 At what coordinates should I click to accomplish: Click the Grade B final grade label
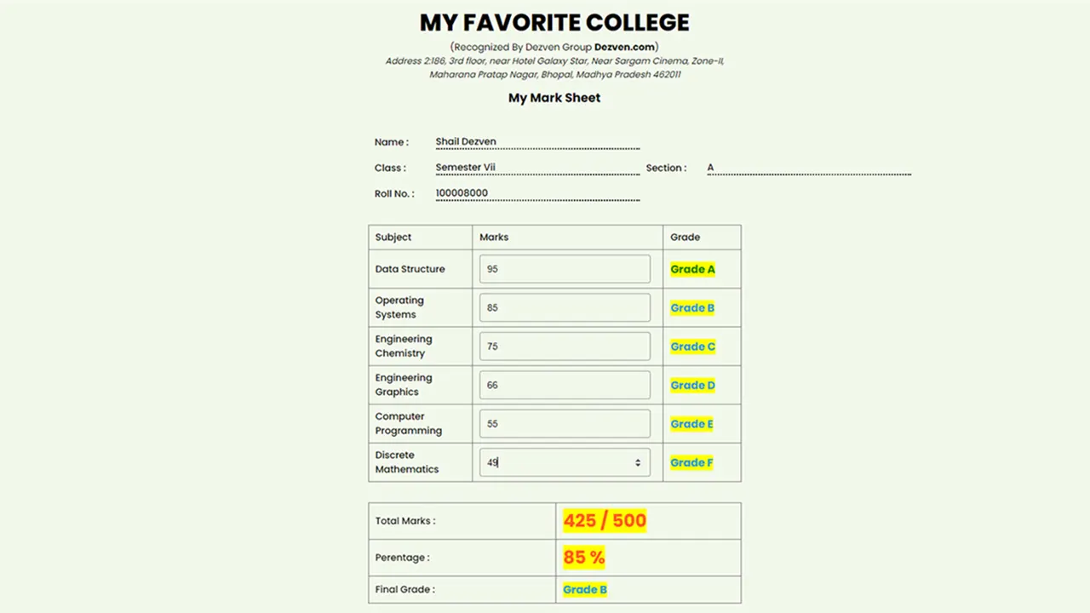point(584,589)
